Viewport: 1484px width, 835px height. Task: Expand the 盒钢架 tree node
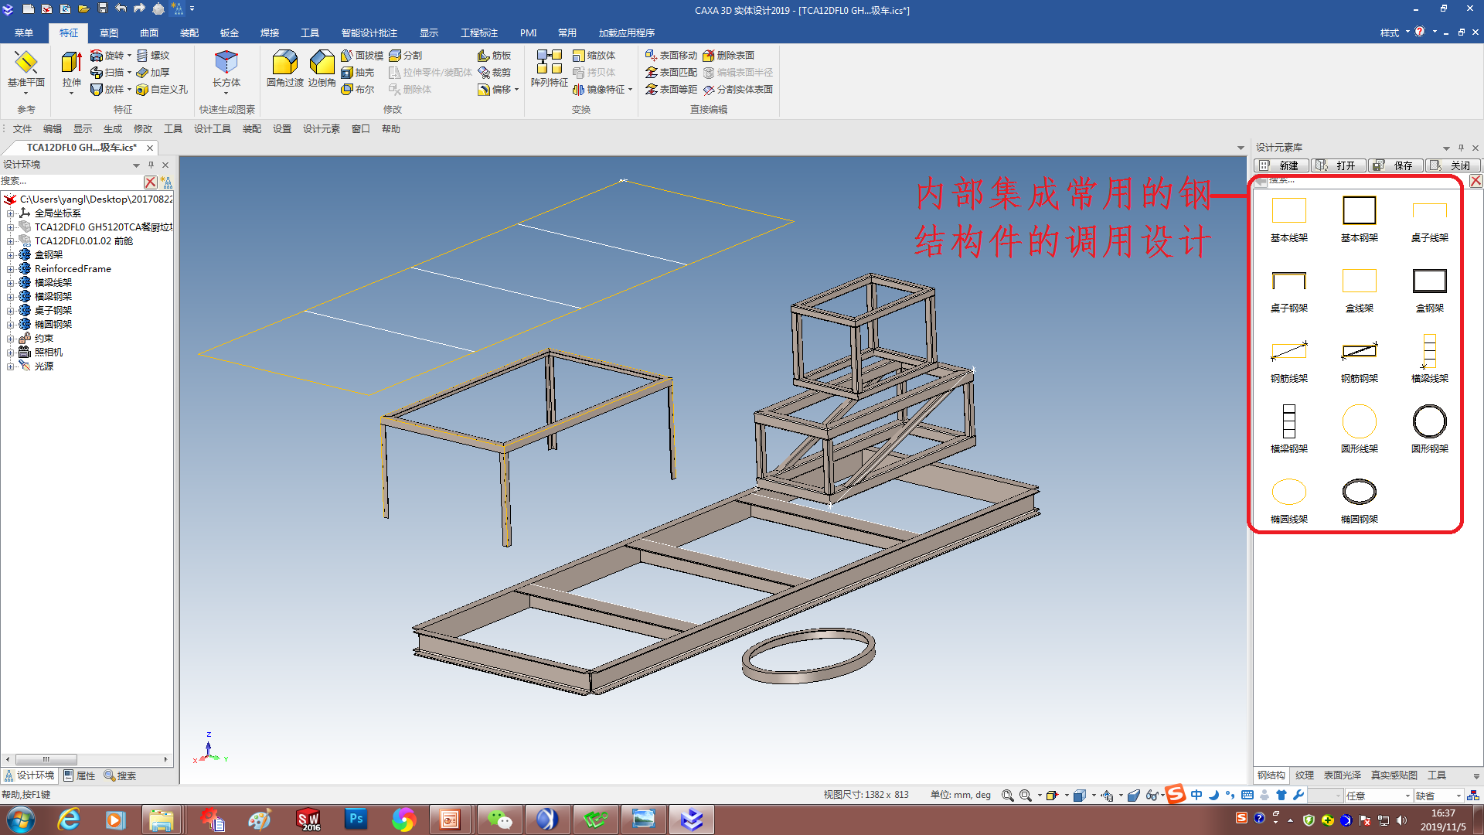(x=10, y=255)
